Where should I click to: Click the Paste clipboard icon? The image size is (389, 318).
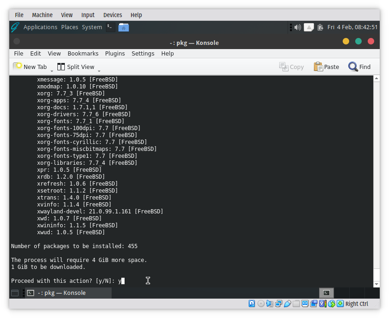318,67
